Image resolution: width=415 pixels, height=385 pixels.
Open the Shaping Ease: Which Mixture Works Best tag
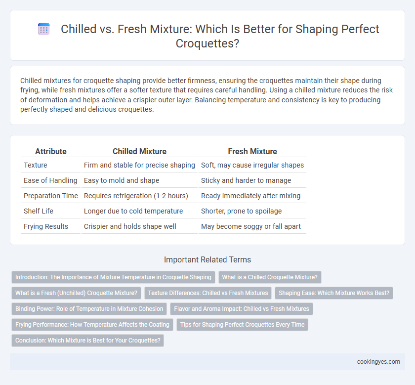click(x=334, y=293)
